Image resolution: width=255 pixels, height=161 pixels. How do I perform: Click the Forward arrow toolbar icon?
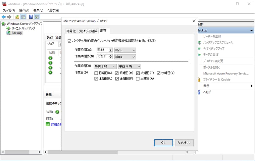[9, 17]
